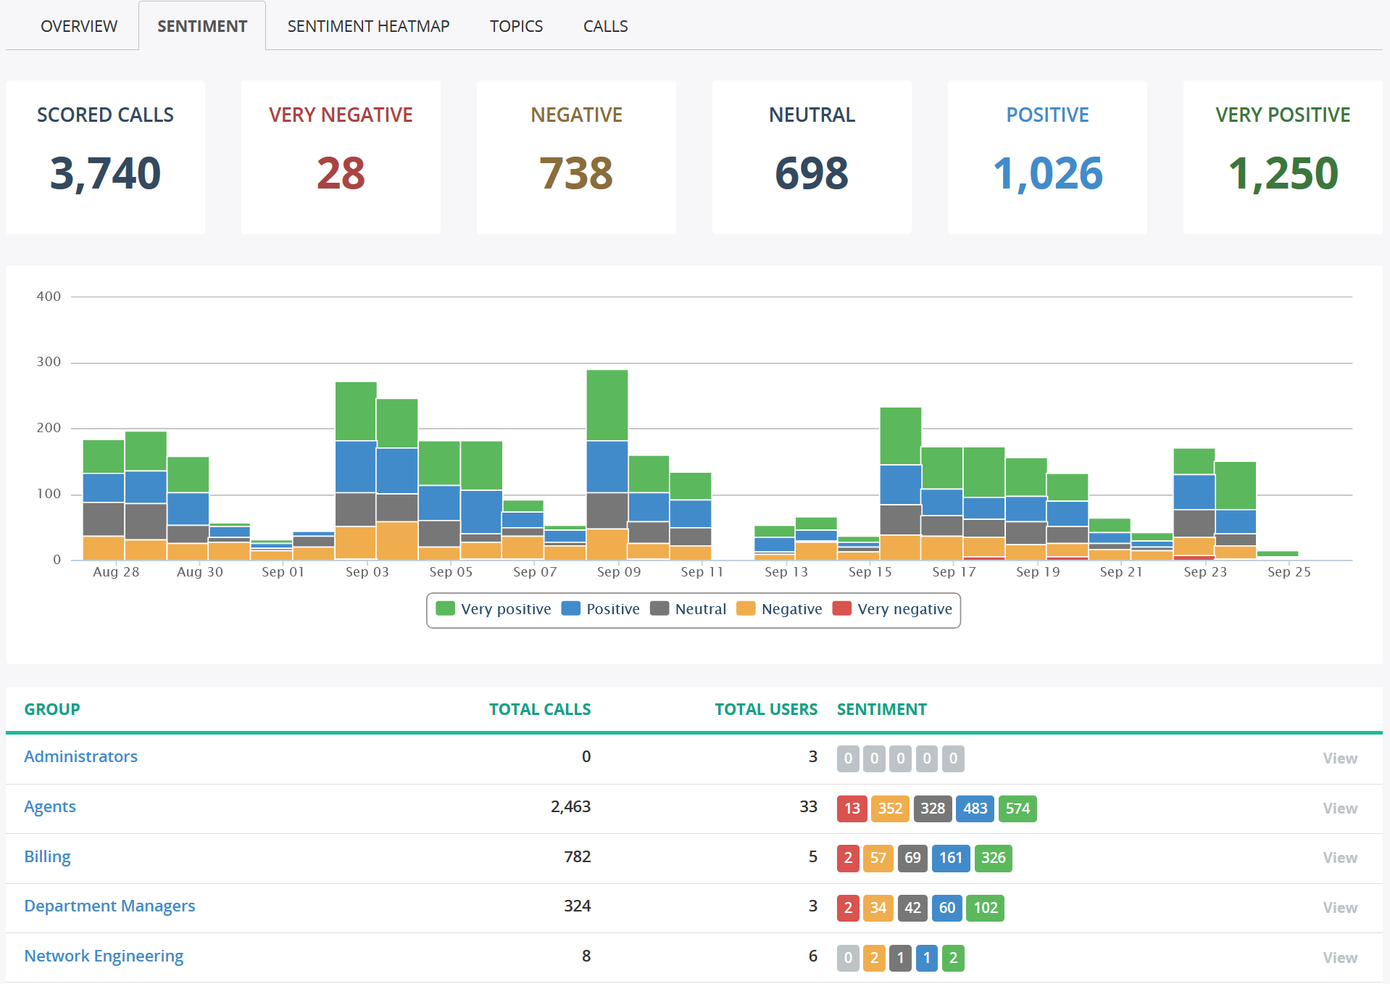Image resolution: width=1390 pixels, height=984 pixels.
Task: Open the Sentiment Heatmap tab
Action: [368, 26]
